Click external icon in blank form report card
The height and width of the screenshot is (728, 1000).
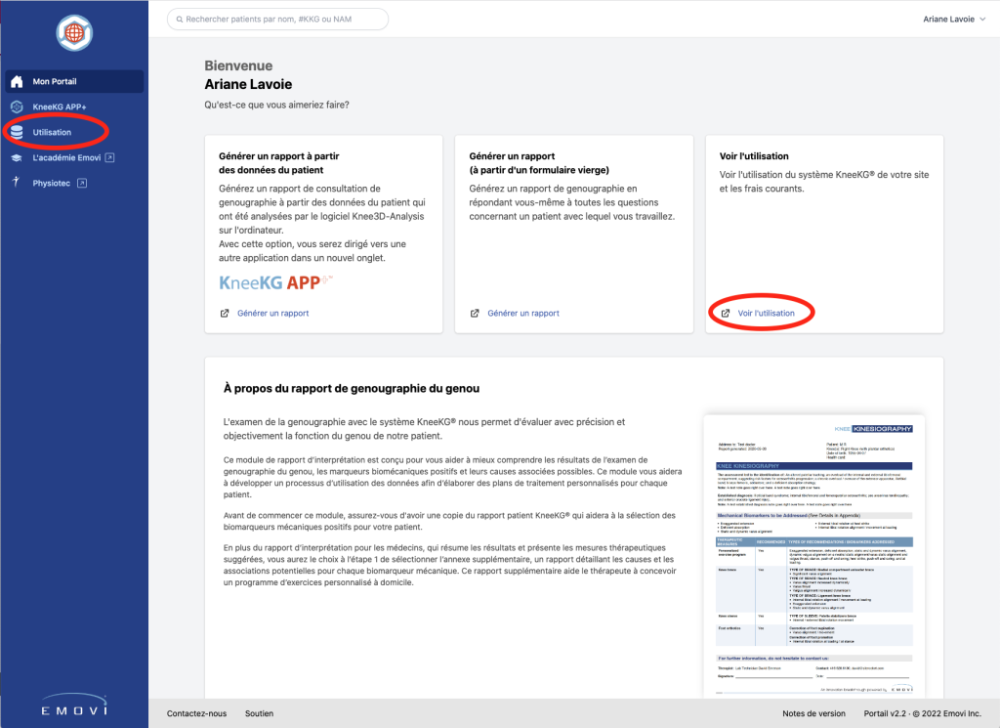[475, 314]
